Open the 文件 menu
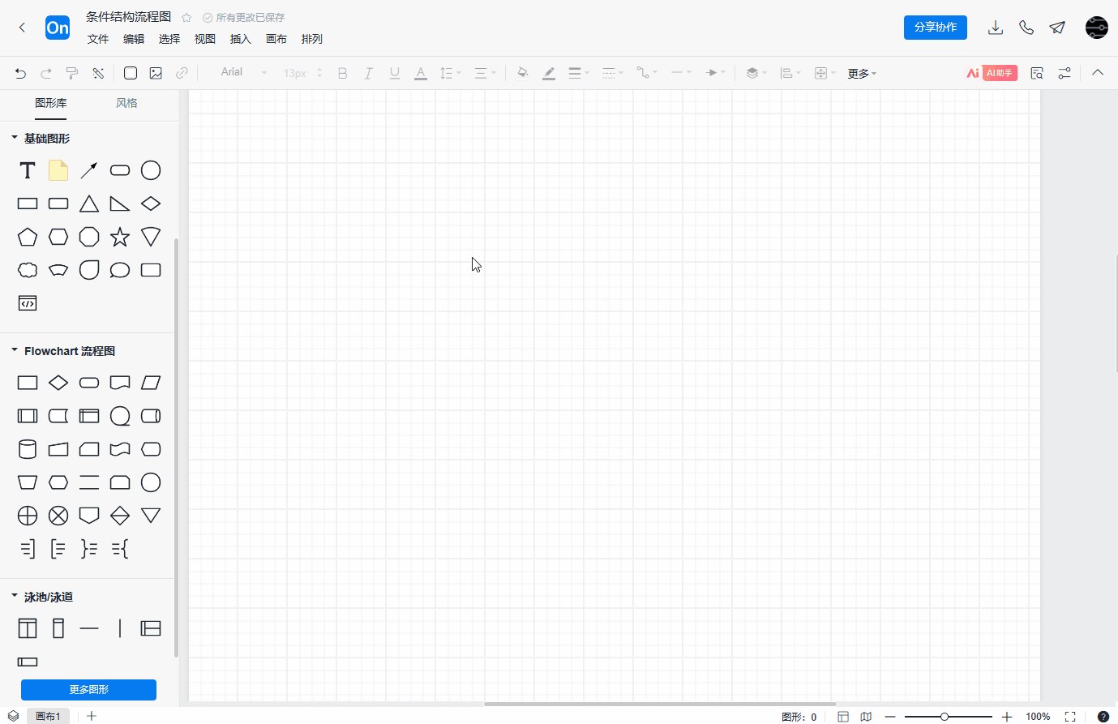 98,39
